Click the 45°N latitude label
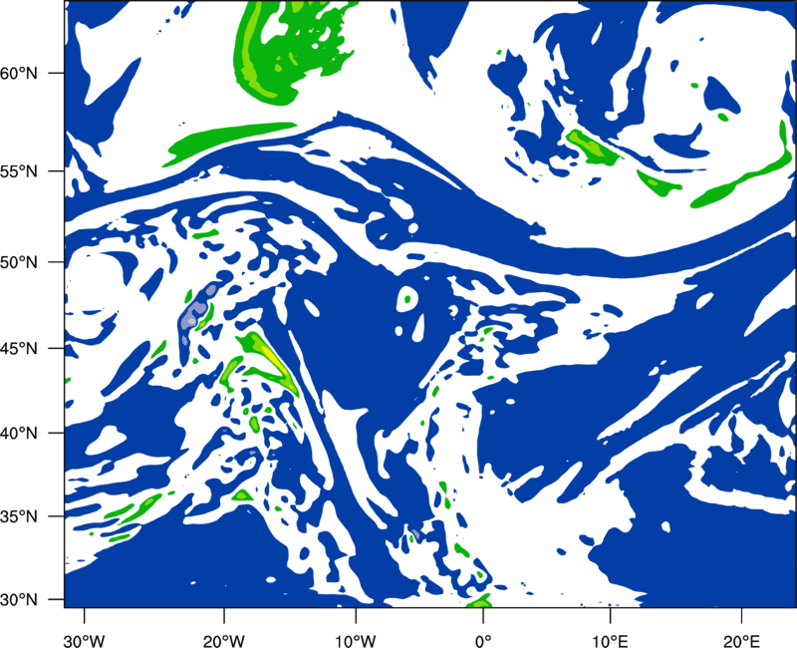 [19, 348]
